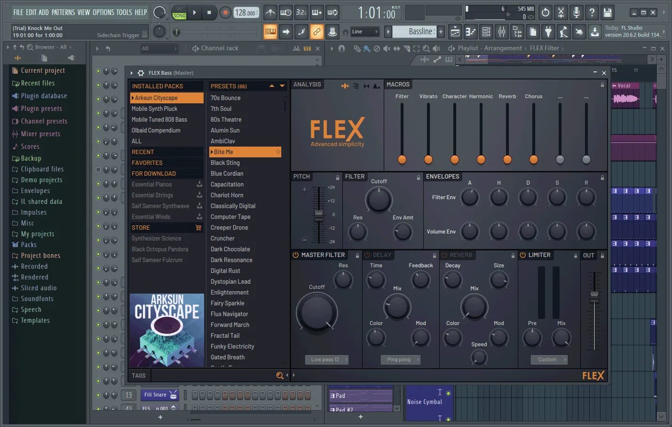Click the save project disk icon
672x427 pixels.
(608, 13)
